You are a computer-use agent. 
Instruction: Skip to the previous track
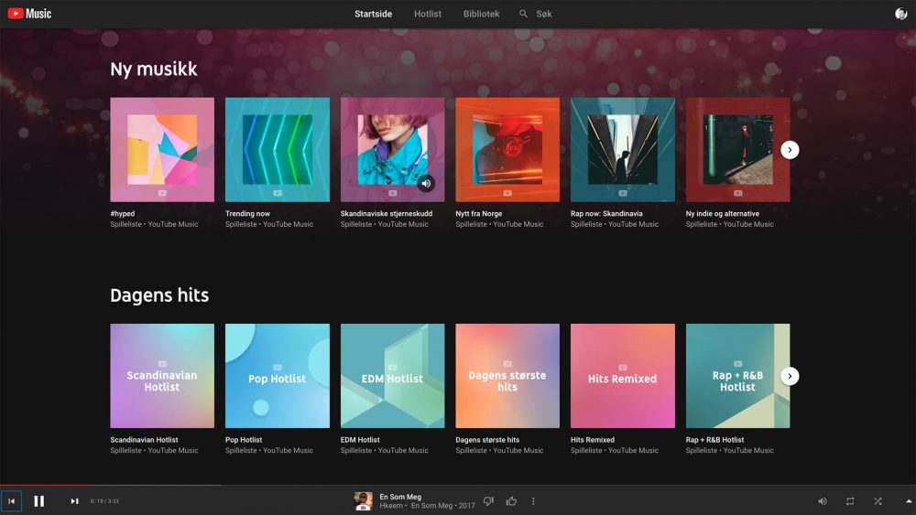pos(11,501)
